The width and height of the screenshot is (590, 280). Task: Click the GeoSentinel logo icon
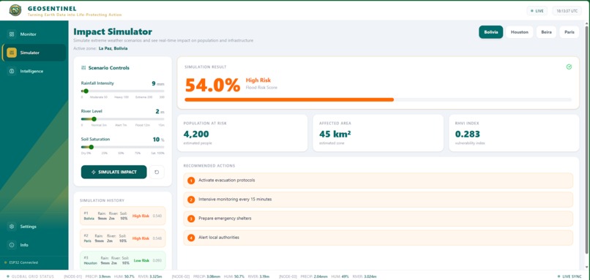15,10
